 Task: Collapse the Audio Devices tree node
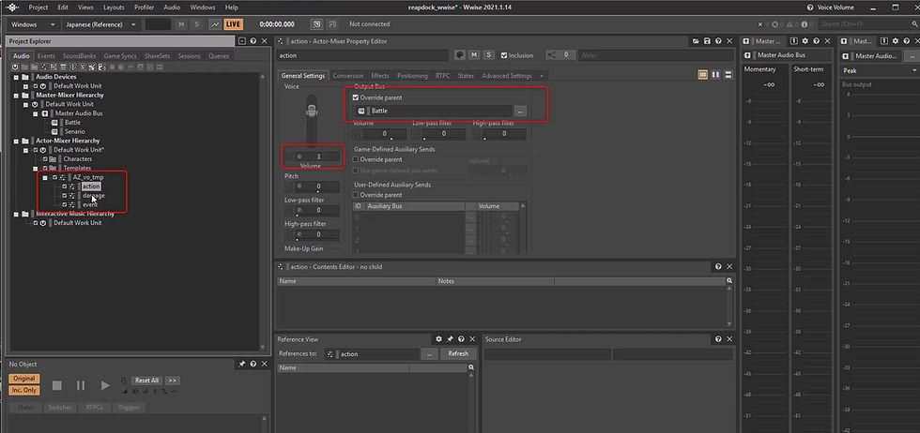point(17,77)
